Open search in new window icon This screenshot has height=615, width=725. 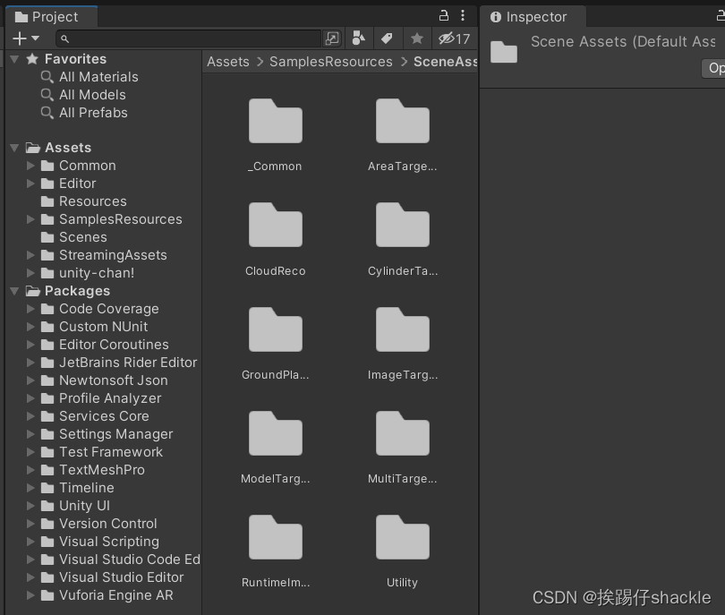[x=332, y=38]
